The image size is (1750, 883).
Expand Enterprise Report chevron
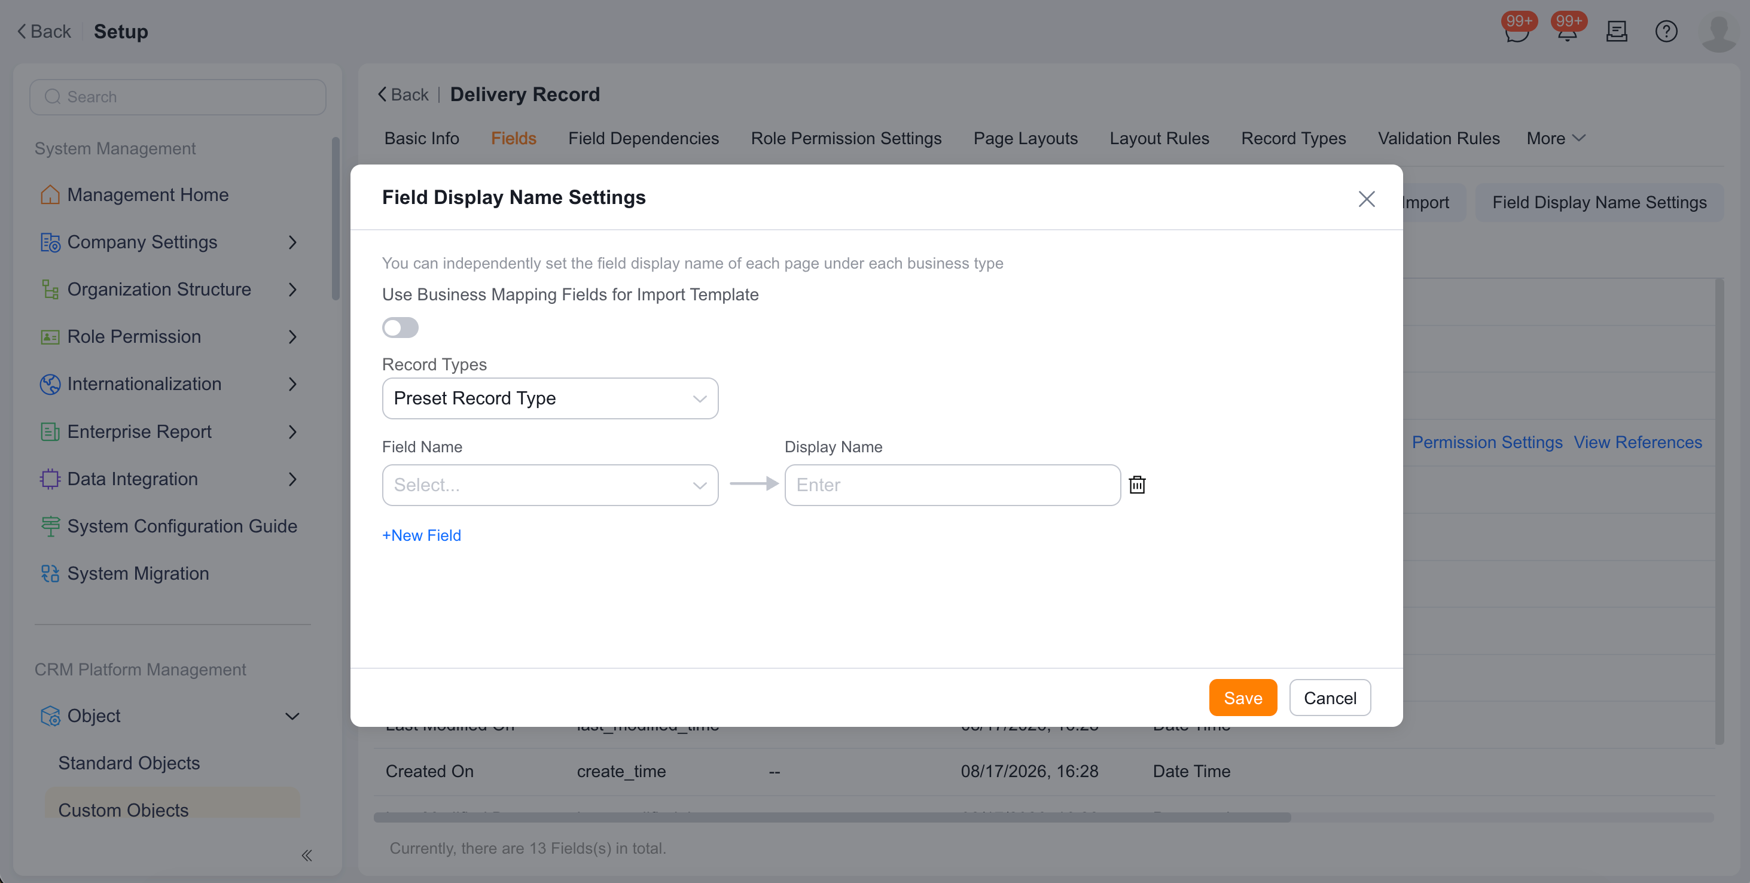coord(292,432)
